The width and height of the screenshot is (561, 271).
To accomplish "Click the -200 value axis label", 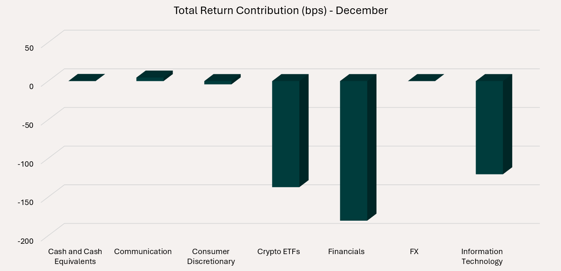I will pos(26,240).
